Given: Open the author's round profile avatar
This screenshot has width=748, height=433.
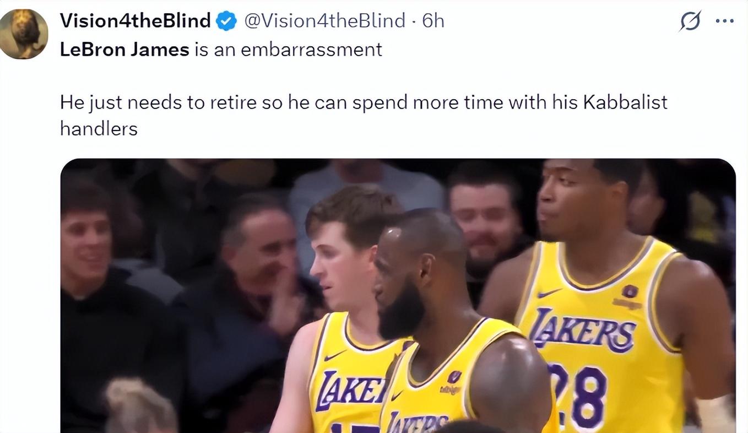Looking at the screenshot, I should (24, 34).
